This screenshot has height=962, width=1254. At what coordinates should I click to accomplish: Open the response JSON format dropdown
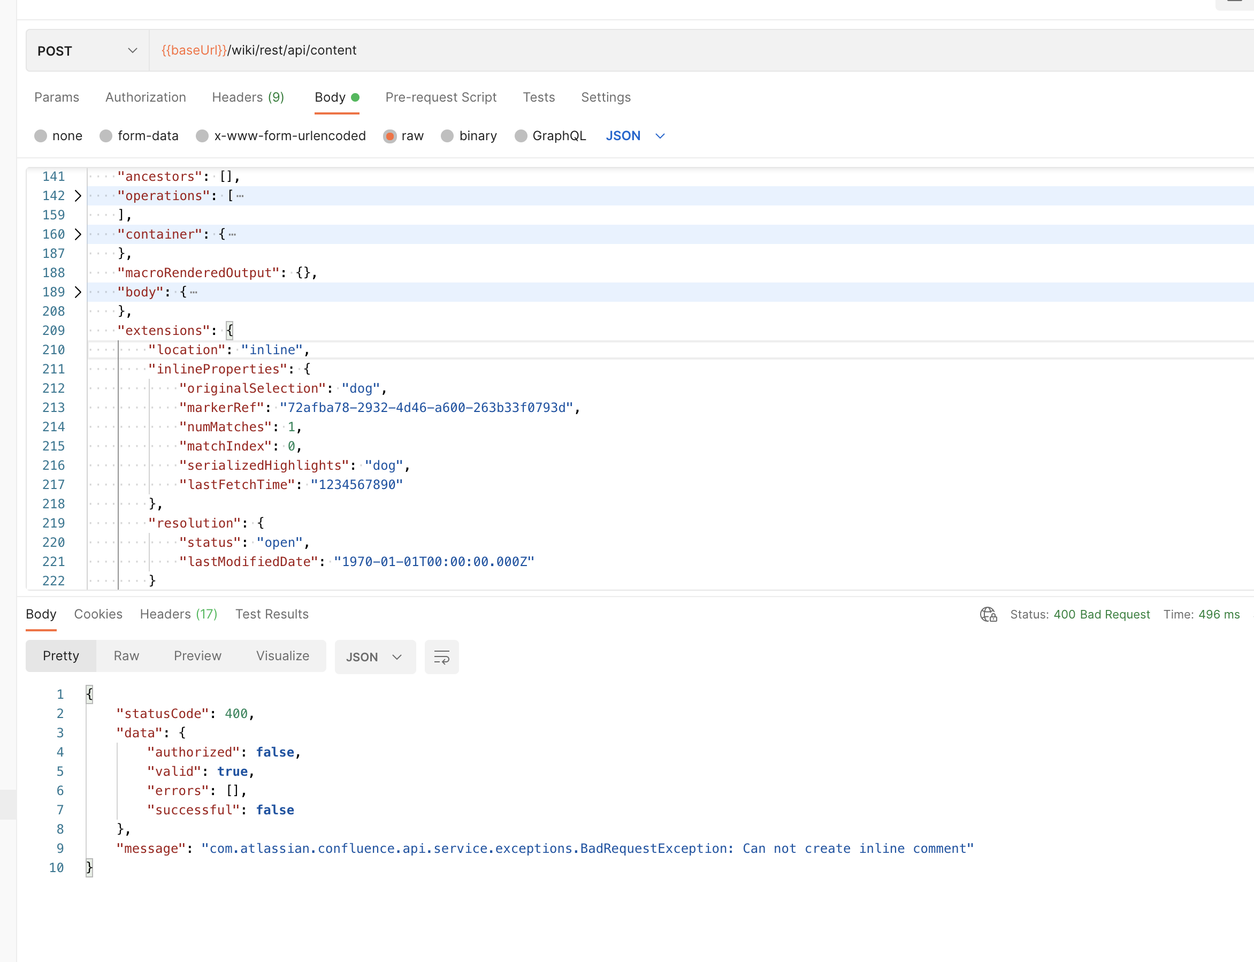374,657
